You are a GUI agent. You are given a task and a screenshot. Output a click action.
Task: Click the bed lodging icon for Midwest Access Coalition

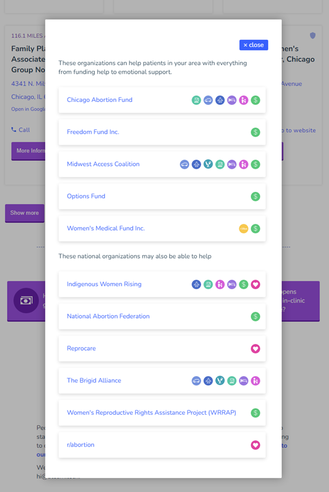click(232, 164)
